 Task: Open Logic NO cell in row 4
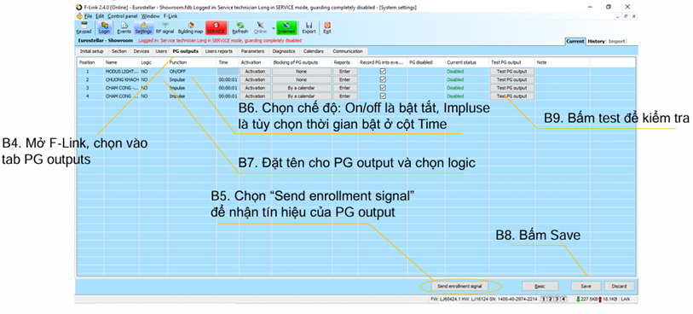point(153,96)
